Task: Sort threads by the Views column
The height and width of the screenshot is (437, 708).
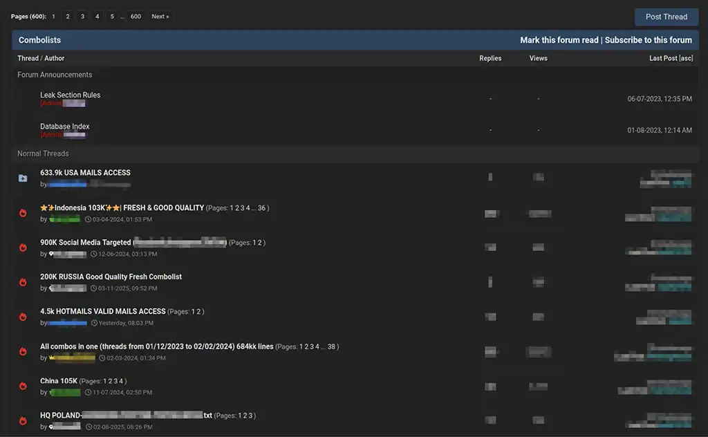Action: [x=538, y=59]
